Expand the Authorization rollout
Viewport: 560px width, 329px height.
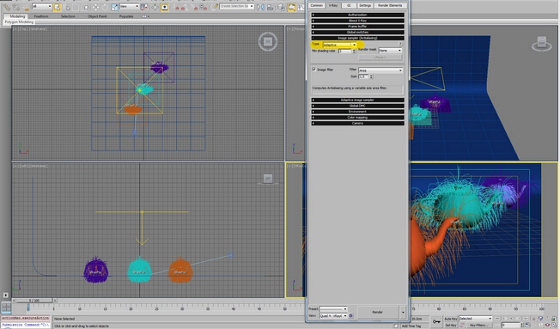pos(357,15)
